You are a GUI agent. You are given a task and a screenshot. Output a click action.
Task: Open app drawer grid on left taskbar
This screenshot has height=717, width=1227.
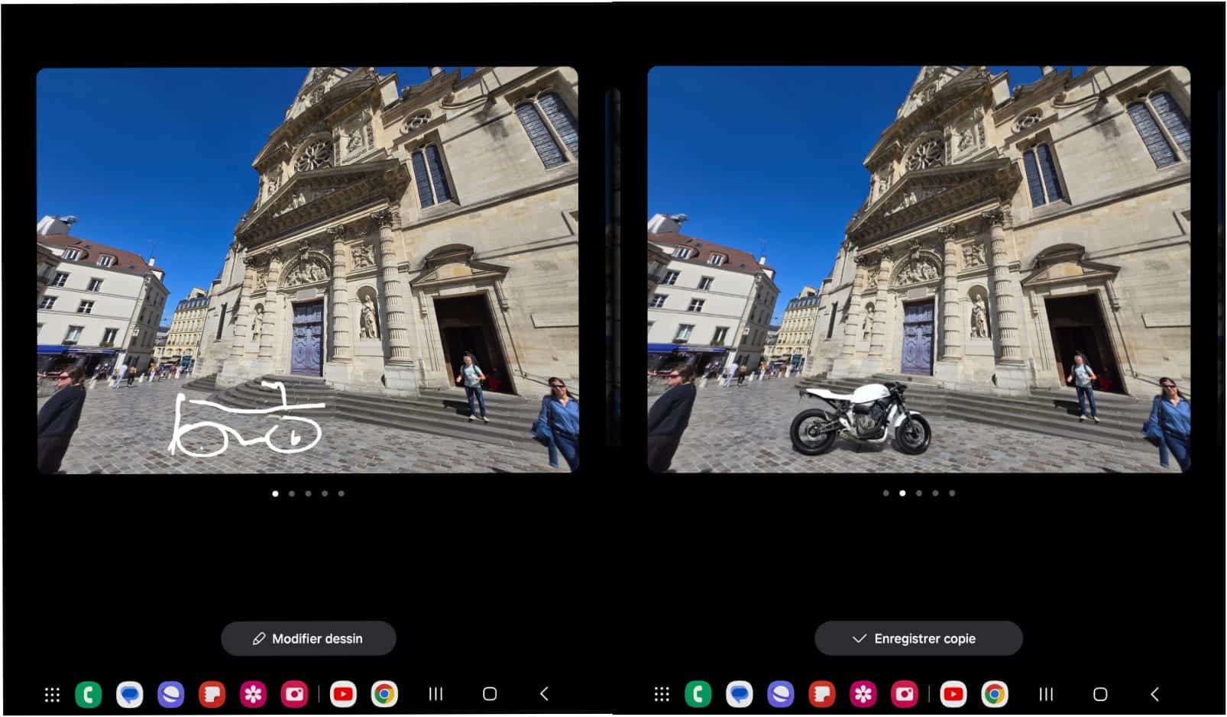52,694
